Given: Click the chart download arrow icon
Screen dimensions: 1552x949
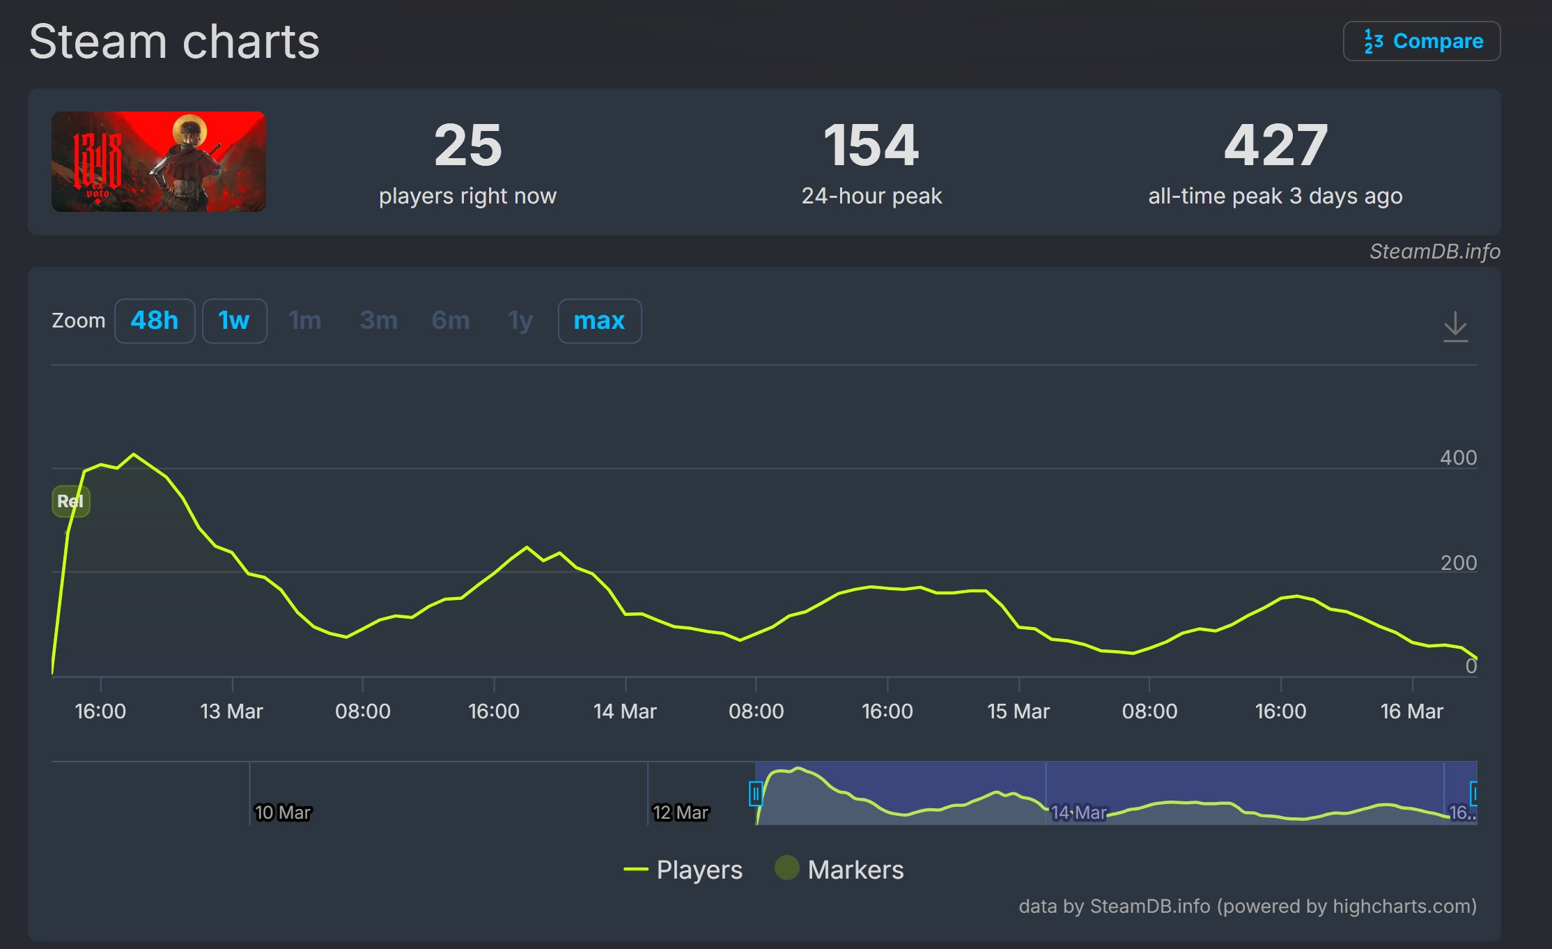Looking at the screenshot, I should click(x=1455, y=326).
